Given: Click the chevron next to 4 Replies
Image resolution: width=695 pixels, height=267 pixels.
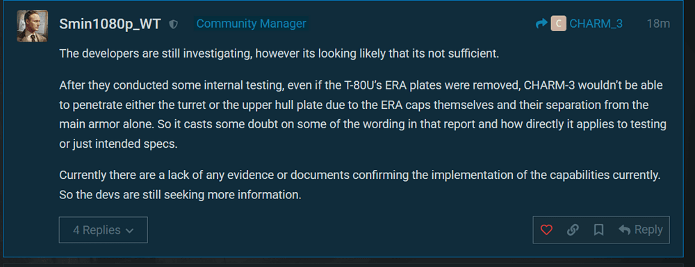Looking at the screenshot, I should pyautogui.click(x=129, y=231).
